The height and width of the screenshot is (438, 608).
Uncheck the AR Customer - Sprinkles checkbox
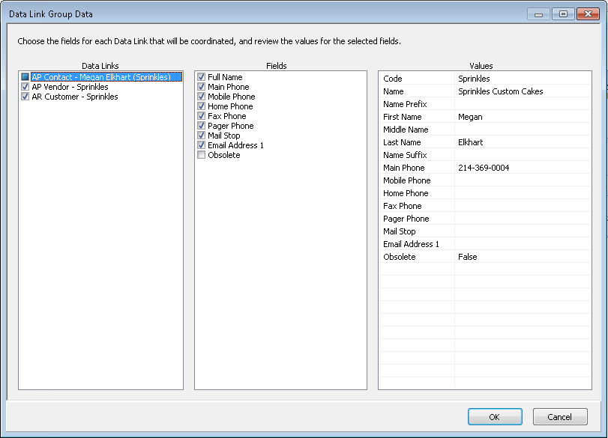(x=25, y=97)
